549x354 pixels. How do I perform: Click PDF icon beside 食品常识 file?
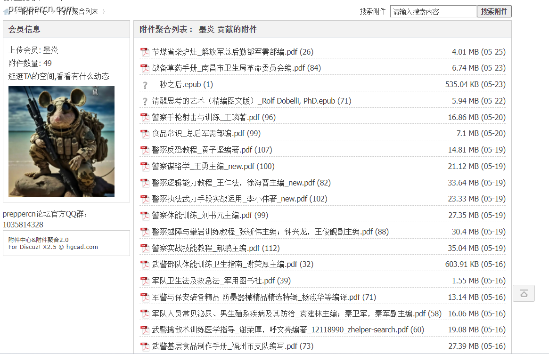(145, 134)
